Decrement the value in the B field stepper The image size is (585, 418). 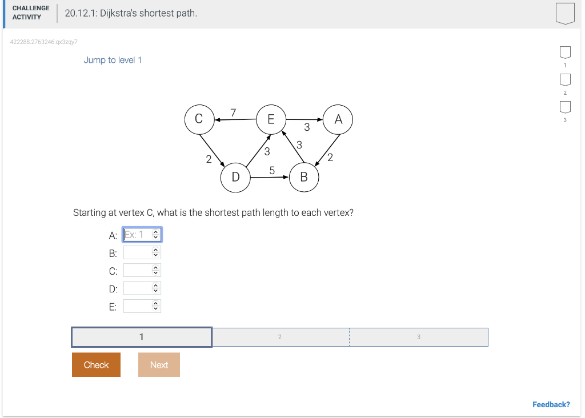coord(156,254)
